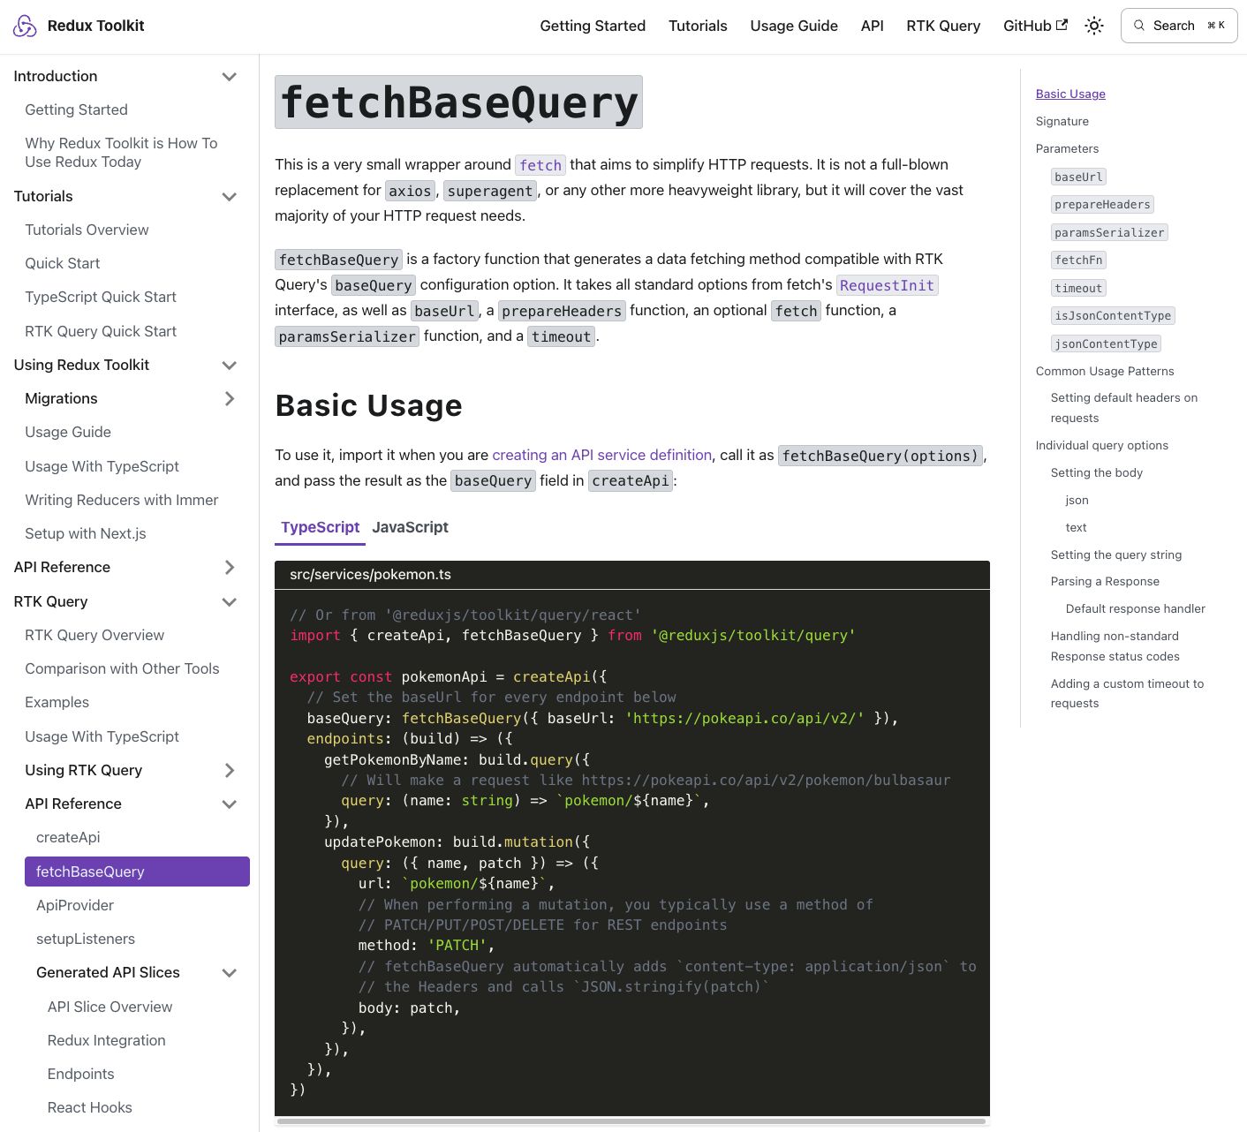Image resolution: width=1247 pixels, height=1132 pixels.
Task: Open Usage Guide in top navbar
Action: pos(794,26)
